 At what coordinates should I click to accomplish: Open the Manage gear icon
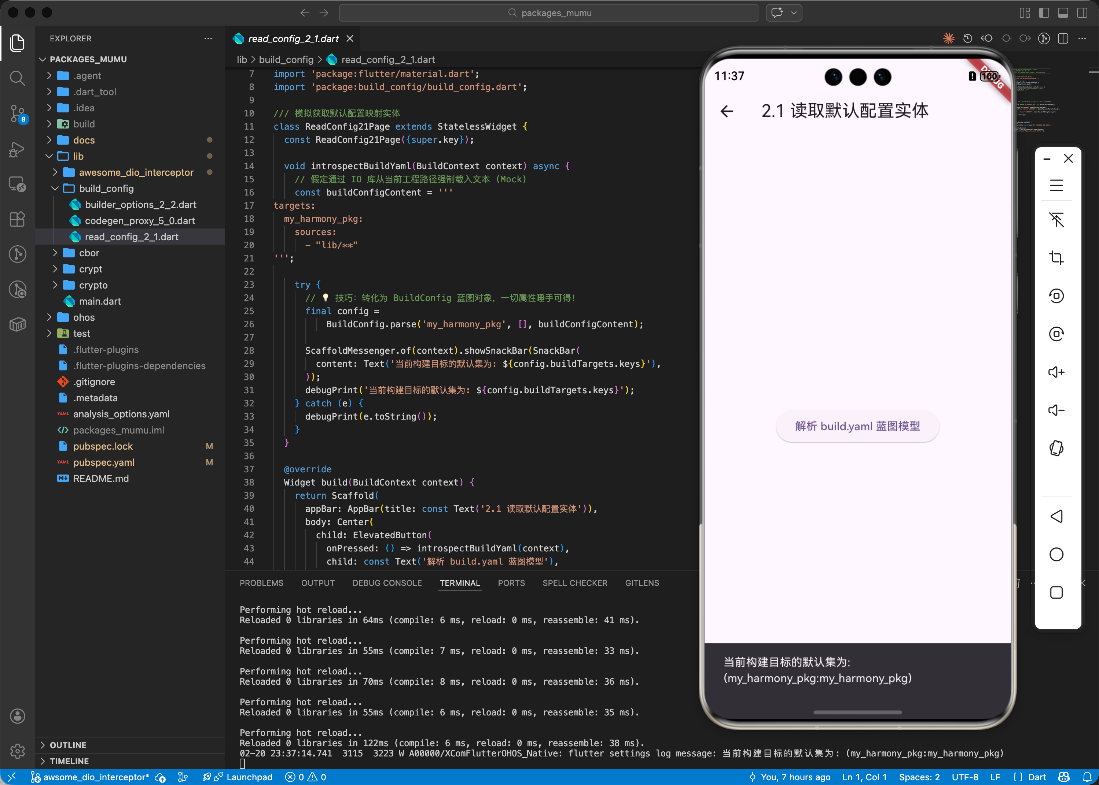pos(18,751)
